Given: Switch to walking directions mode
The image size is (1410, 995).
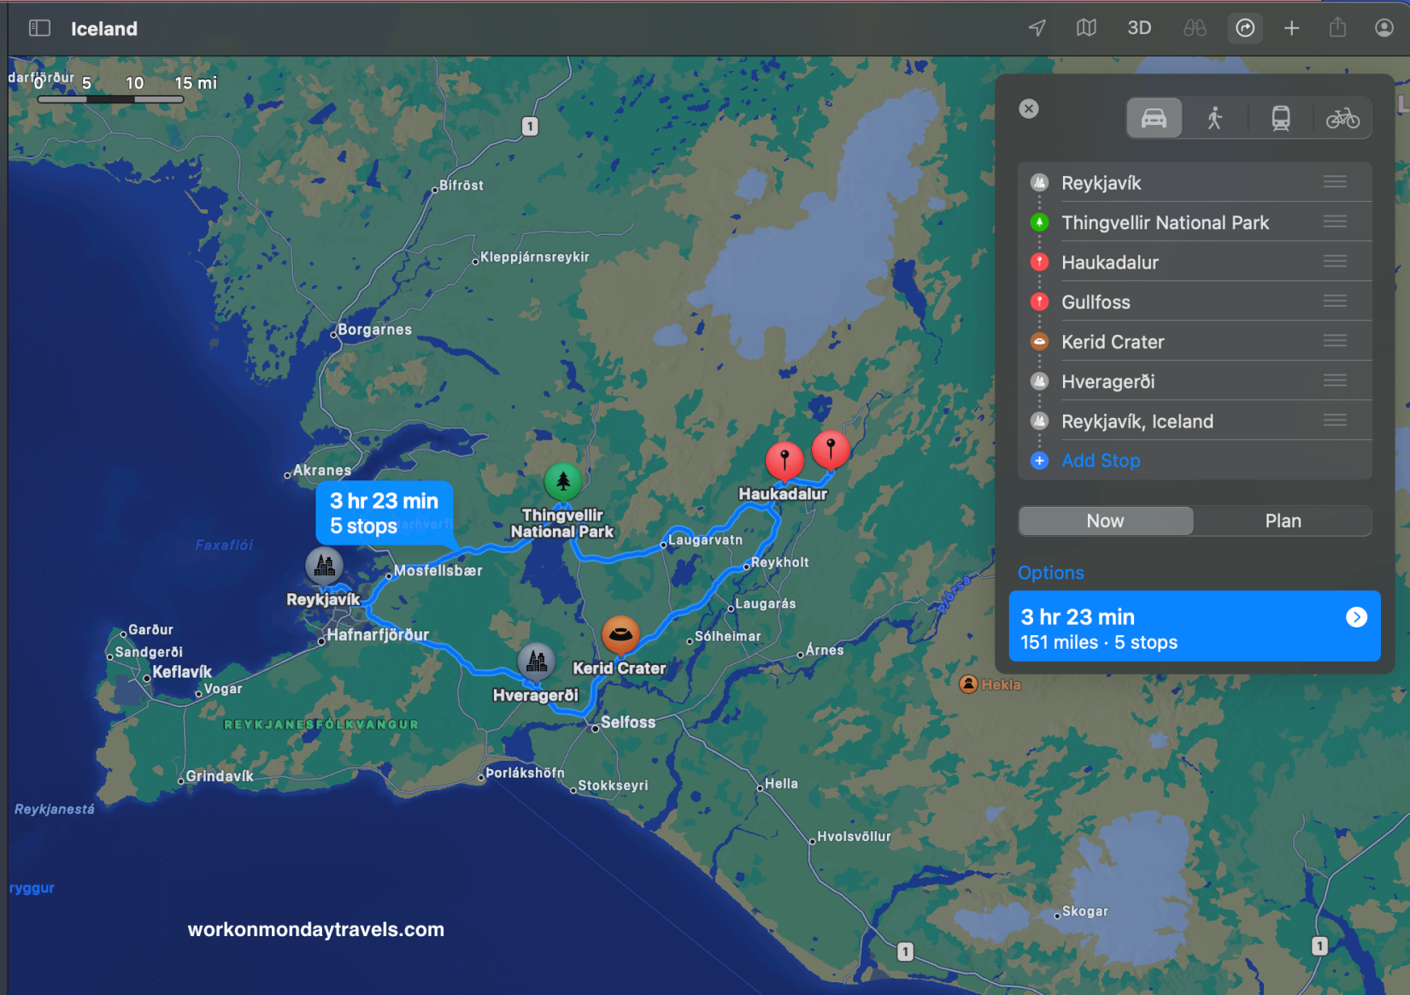Looking at the screenshot, I should 1215,118.
